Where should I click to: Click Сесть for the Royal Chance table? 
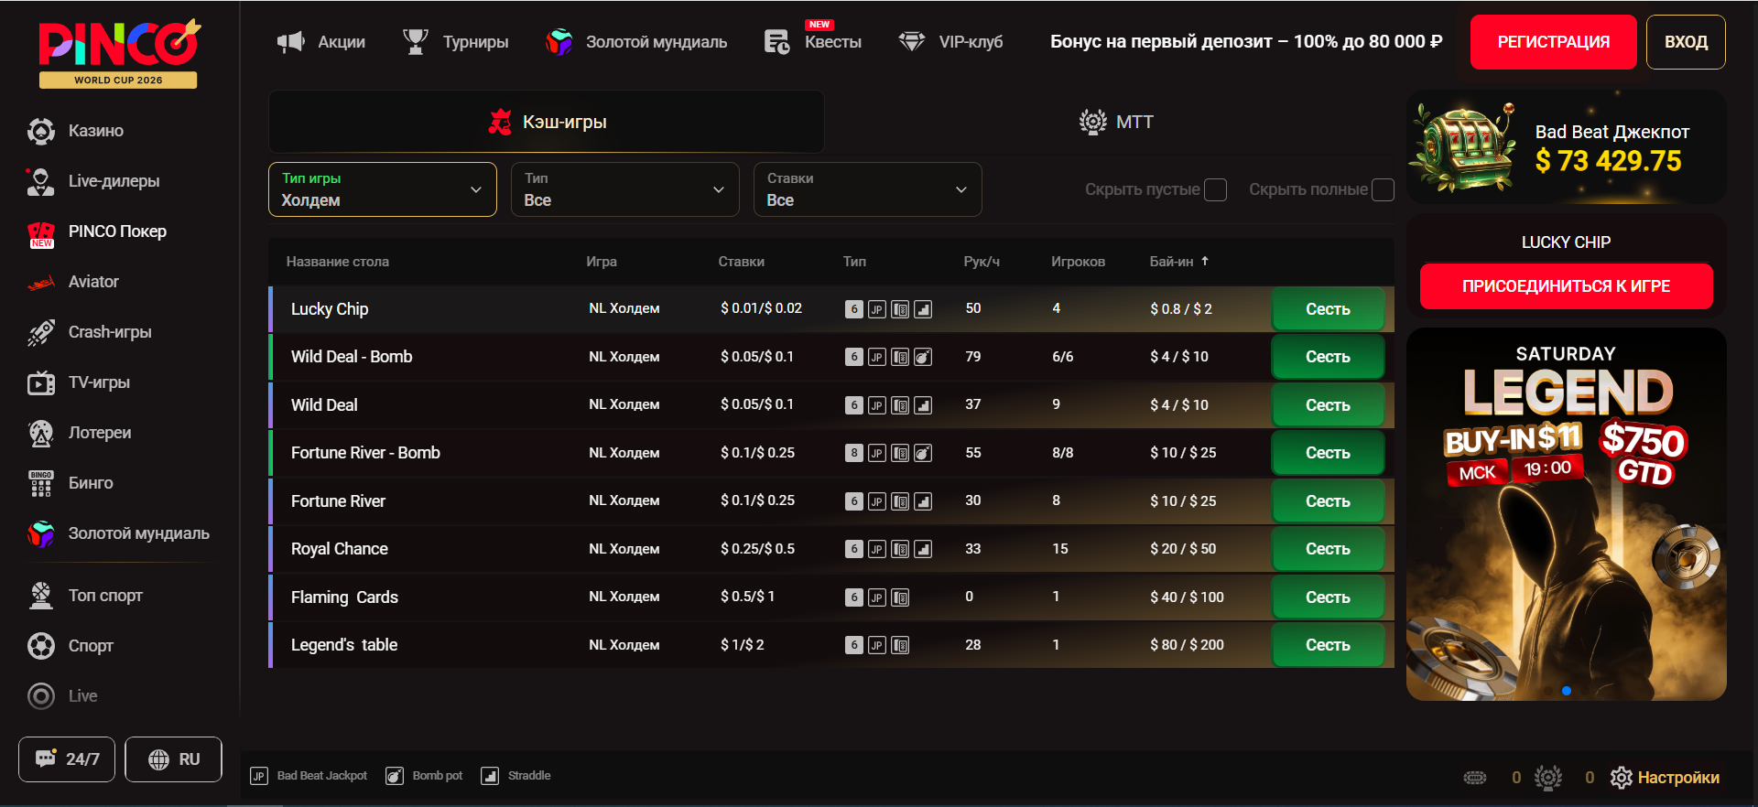1328,549
